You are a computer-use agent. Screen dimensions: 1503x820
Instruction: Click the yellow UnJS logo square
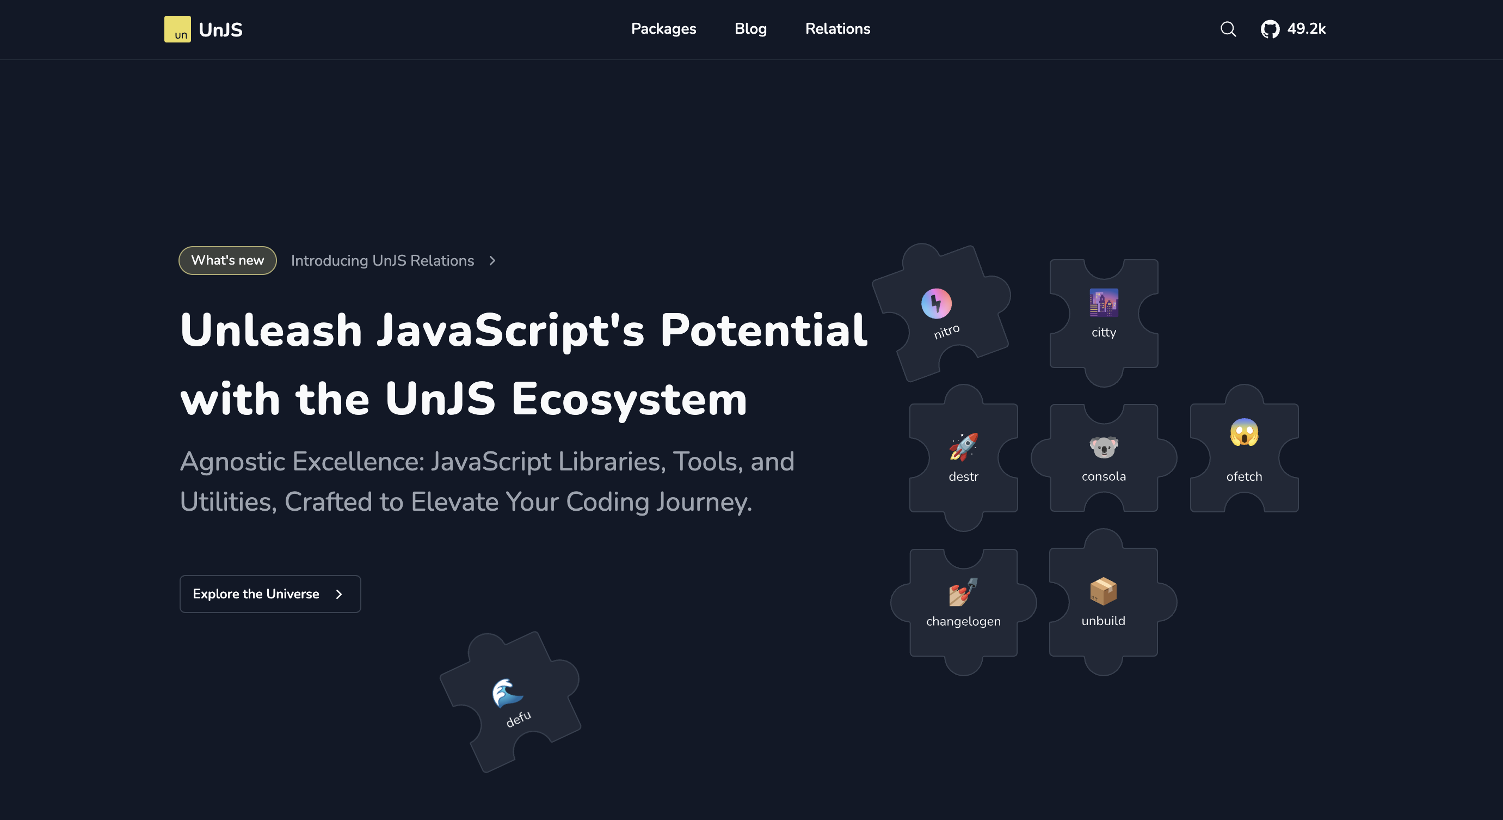click(x=177, y=29)
